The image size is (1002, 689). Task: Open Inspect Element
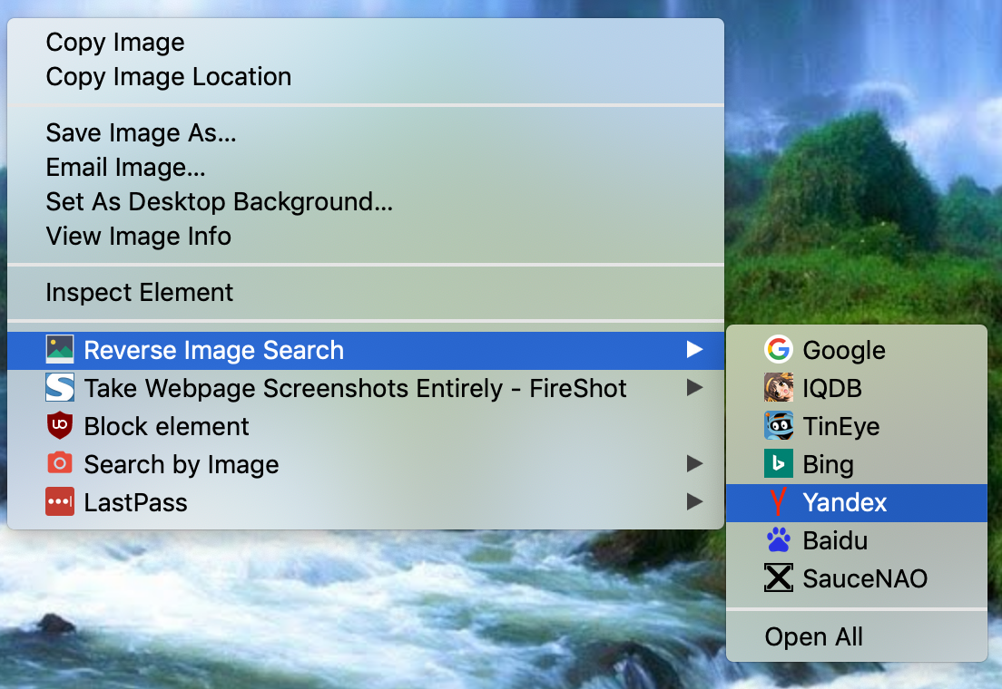point(140,293)
